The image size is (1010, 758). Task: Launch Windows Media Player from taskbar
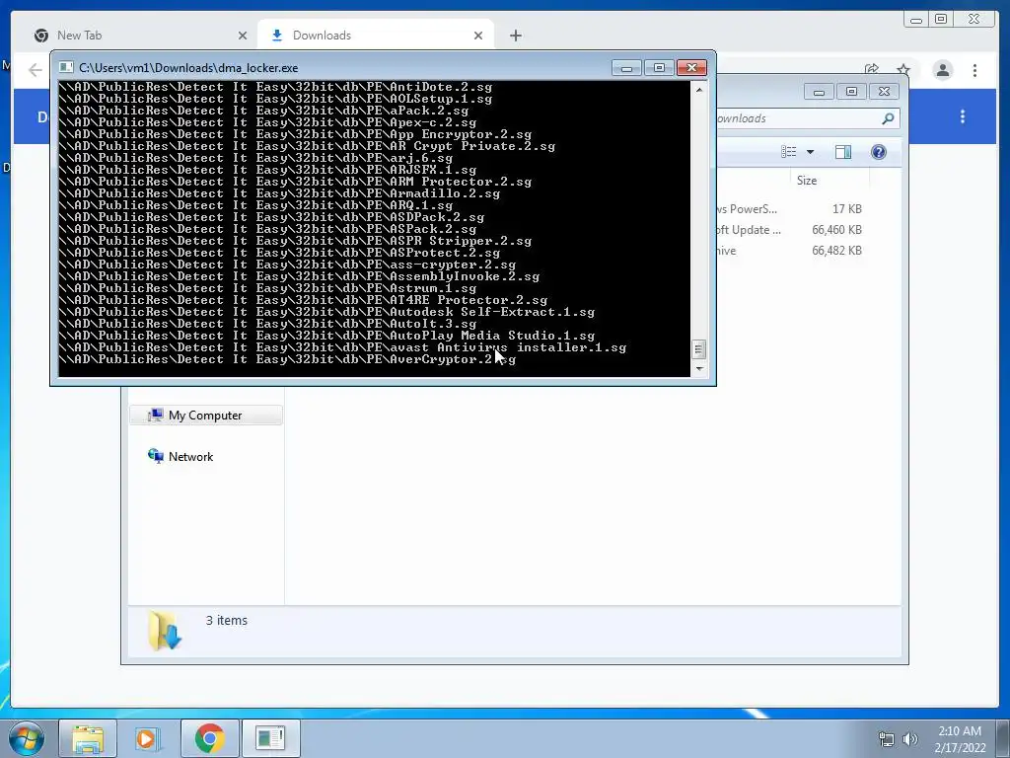coord(148,738)
